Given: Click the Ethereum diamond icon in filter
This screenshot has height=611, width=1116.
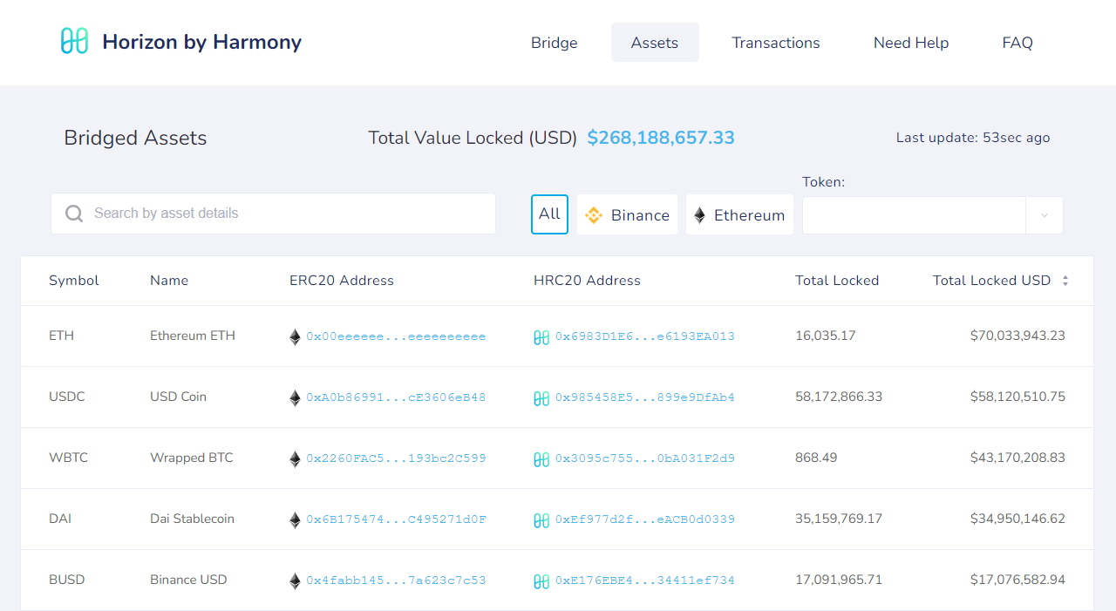Looking at the screenshot, I should click(x=699, y=215).
